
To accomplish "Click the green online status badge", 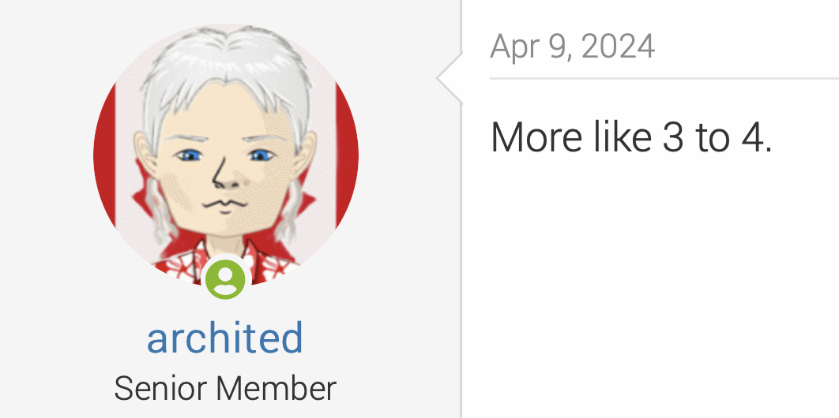I will (x=225, y=279).
